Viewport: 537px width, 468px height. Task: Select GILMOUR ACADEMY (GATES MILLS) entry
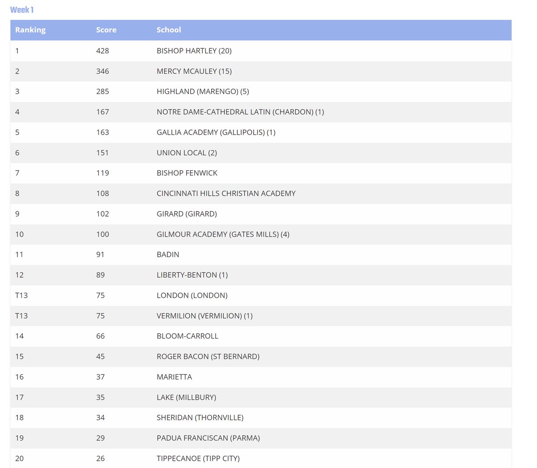[223, 234]
